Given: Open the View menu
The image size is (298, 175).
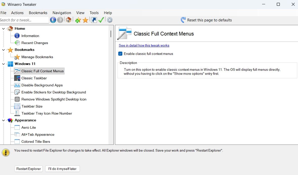Looking at the screenshot, I should [x=80, y=13].
